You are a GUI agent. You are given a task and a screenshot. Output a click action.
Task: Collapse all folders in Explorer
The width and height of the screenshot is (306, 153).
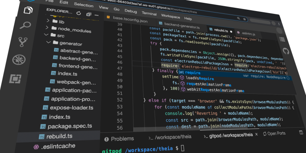89,14
